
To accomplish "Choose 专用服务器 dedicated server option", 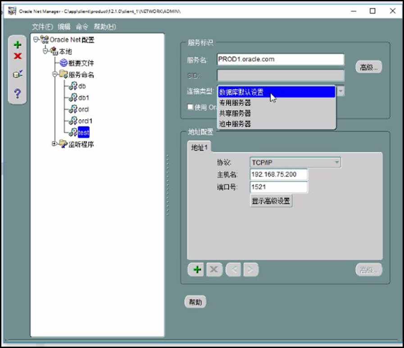I will [276, 103].
